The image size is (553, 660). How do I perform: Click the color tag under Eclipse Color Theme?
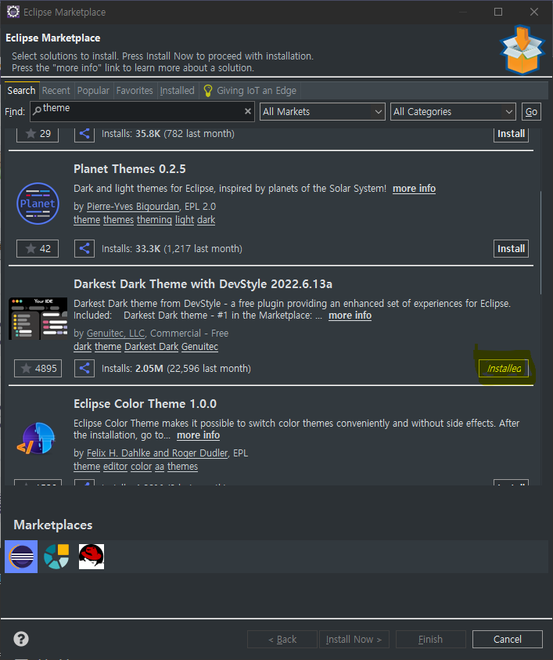pyautogui.click(x=141, y=467)
